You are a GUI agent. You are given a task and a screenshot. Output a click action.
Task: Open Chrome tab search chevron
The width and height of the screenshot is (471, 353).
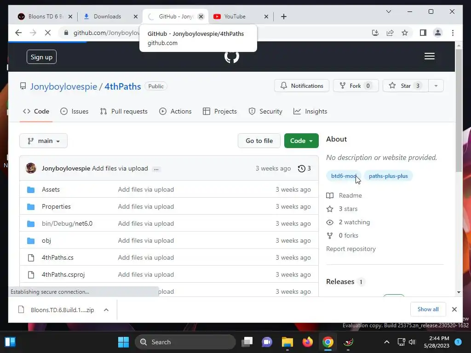(x=388, y=11)
